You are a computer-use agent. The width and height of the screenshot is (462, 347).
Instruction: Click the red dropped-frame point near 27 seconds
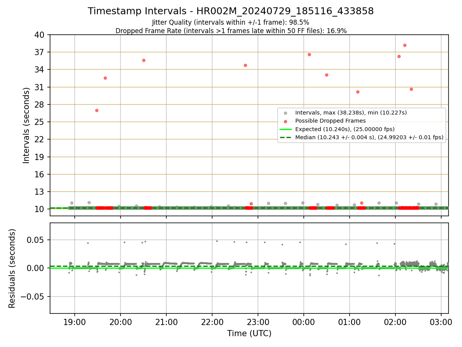click(97, 110)
